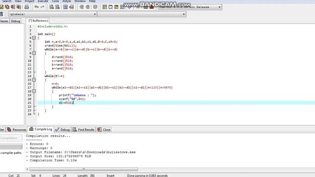Click the Compile & Run icon
315x177 pixels.
116,7
